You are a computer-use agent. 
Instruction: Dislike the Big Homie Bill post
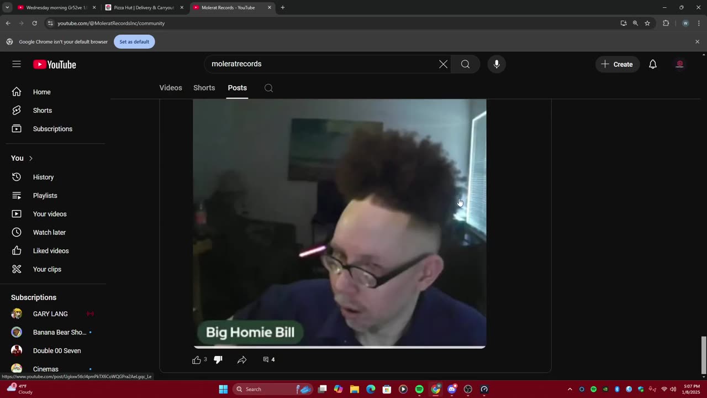pyautogui.click(x=218, y=360)
